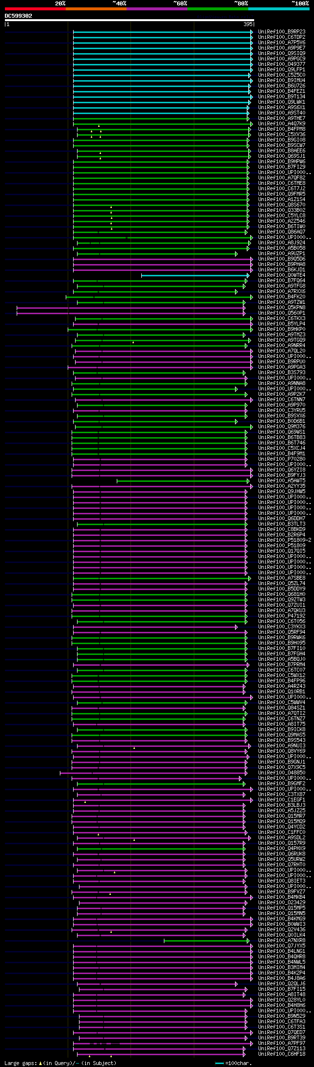Click the purple alignment bar for UniRef100_Q5KPN8
The width and height of the screenshot is (314, 1067).
pyautogui.click(x=130, y=308)
